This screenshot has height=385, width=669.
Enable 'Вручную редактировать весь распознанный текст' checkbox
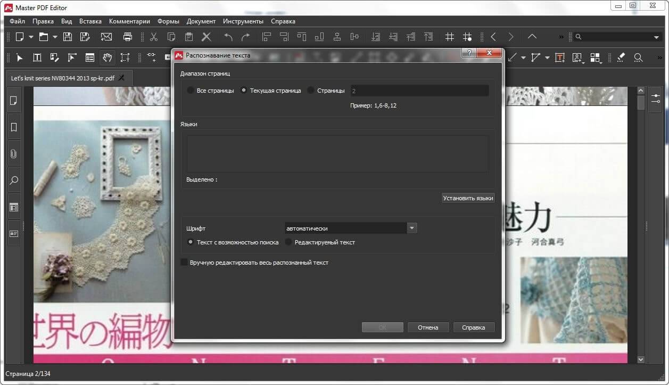[184, 263]
